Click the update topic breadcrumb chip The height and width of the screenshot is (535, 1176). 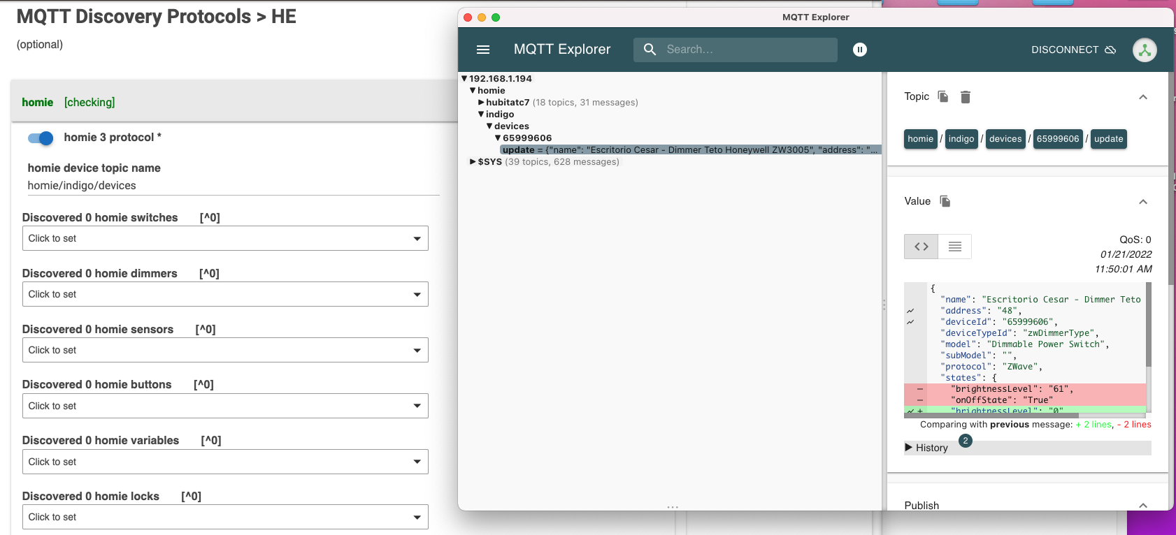pos(1109,139)
